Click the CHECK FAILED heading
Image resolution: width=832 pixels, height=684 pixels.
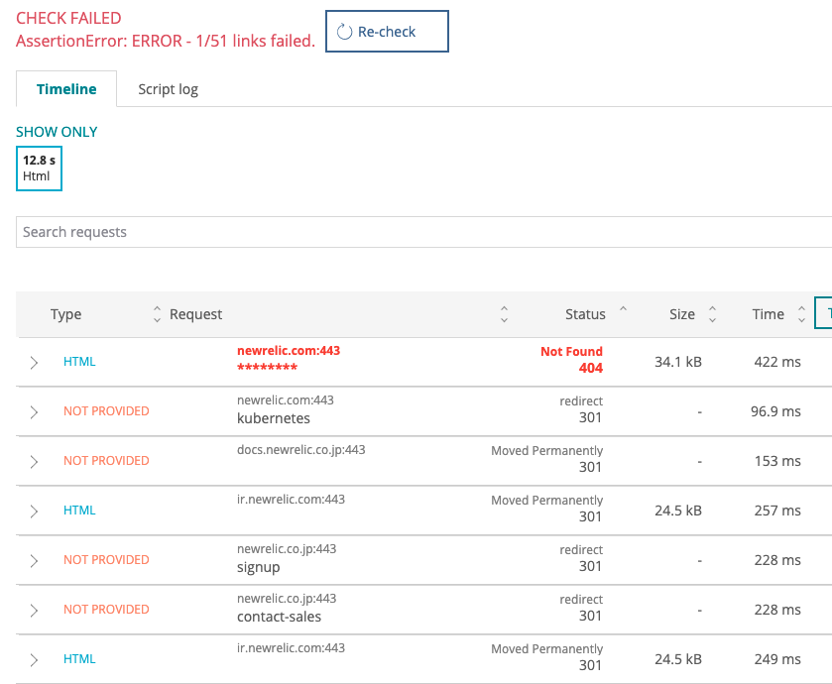point(68,18)
